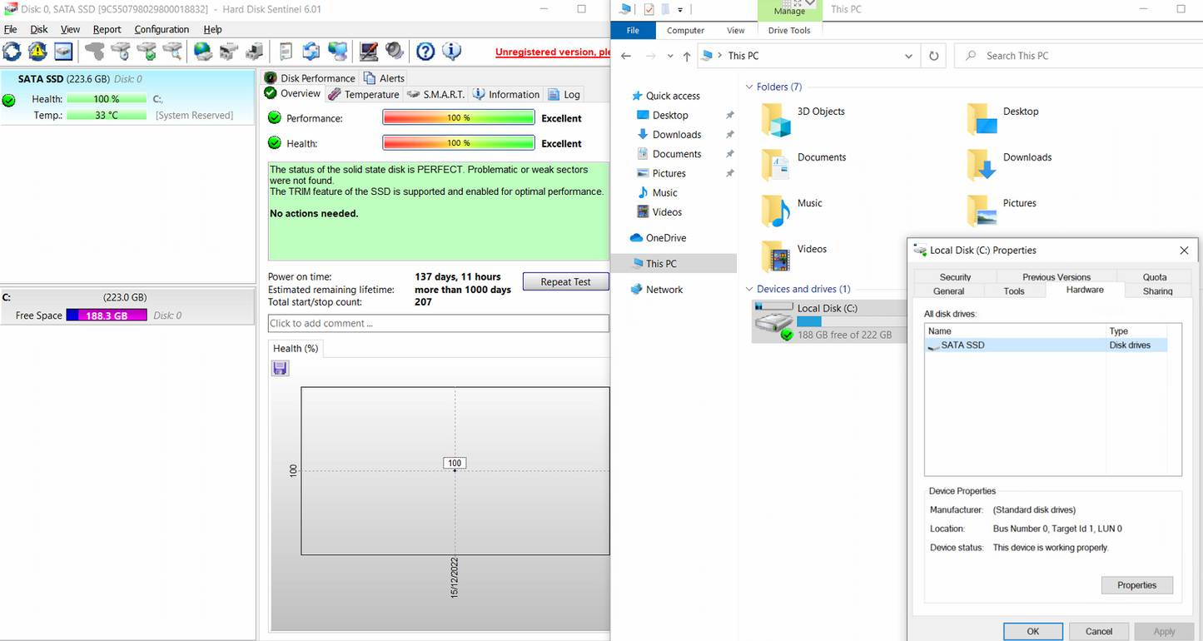Open the Help menu
Screen dimensions: 1203x641
pyautogui.click(x=212, y=29)
